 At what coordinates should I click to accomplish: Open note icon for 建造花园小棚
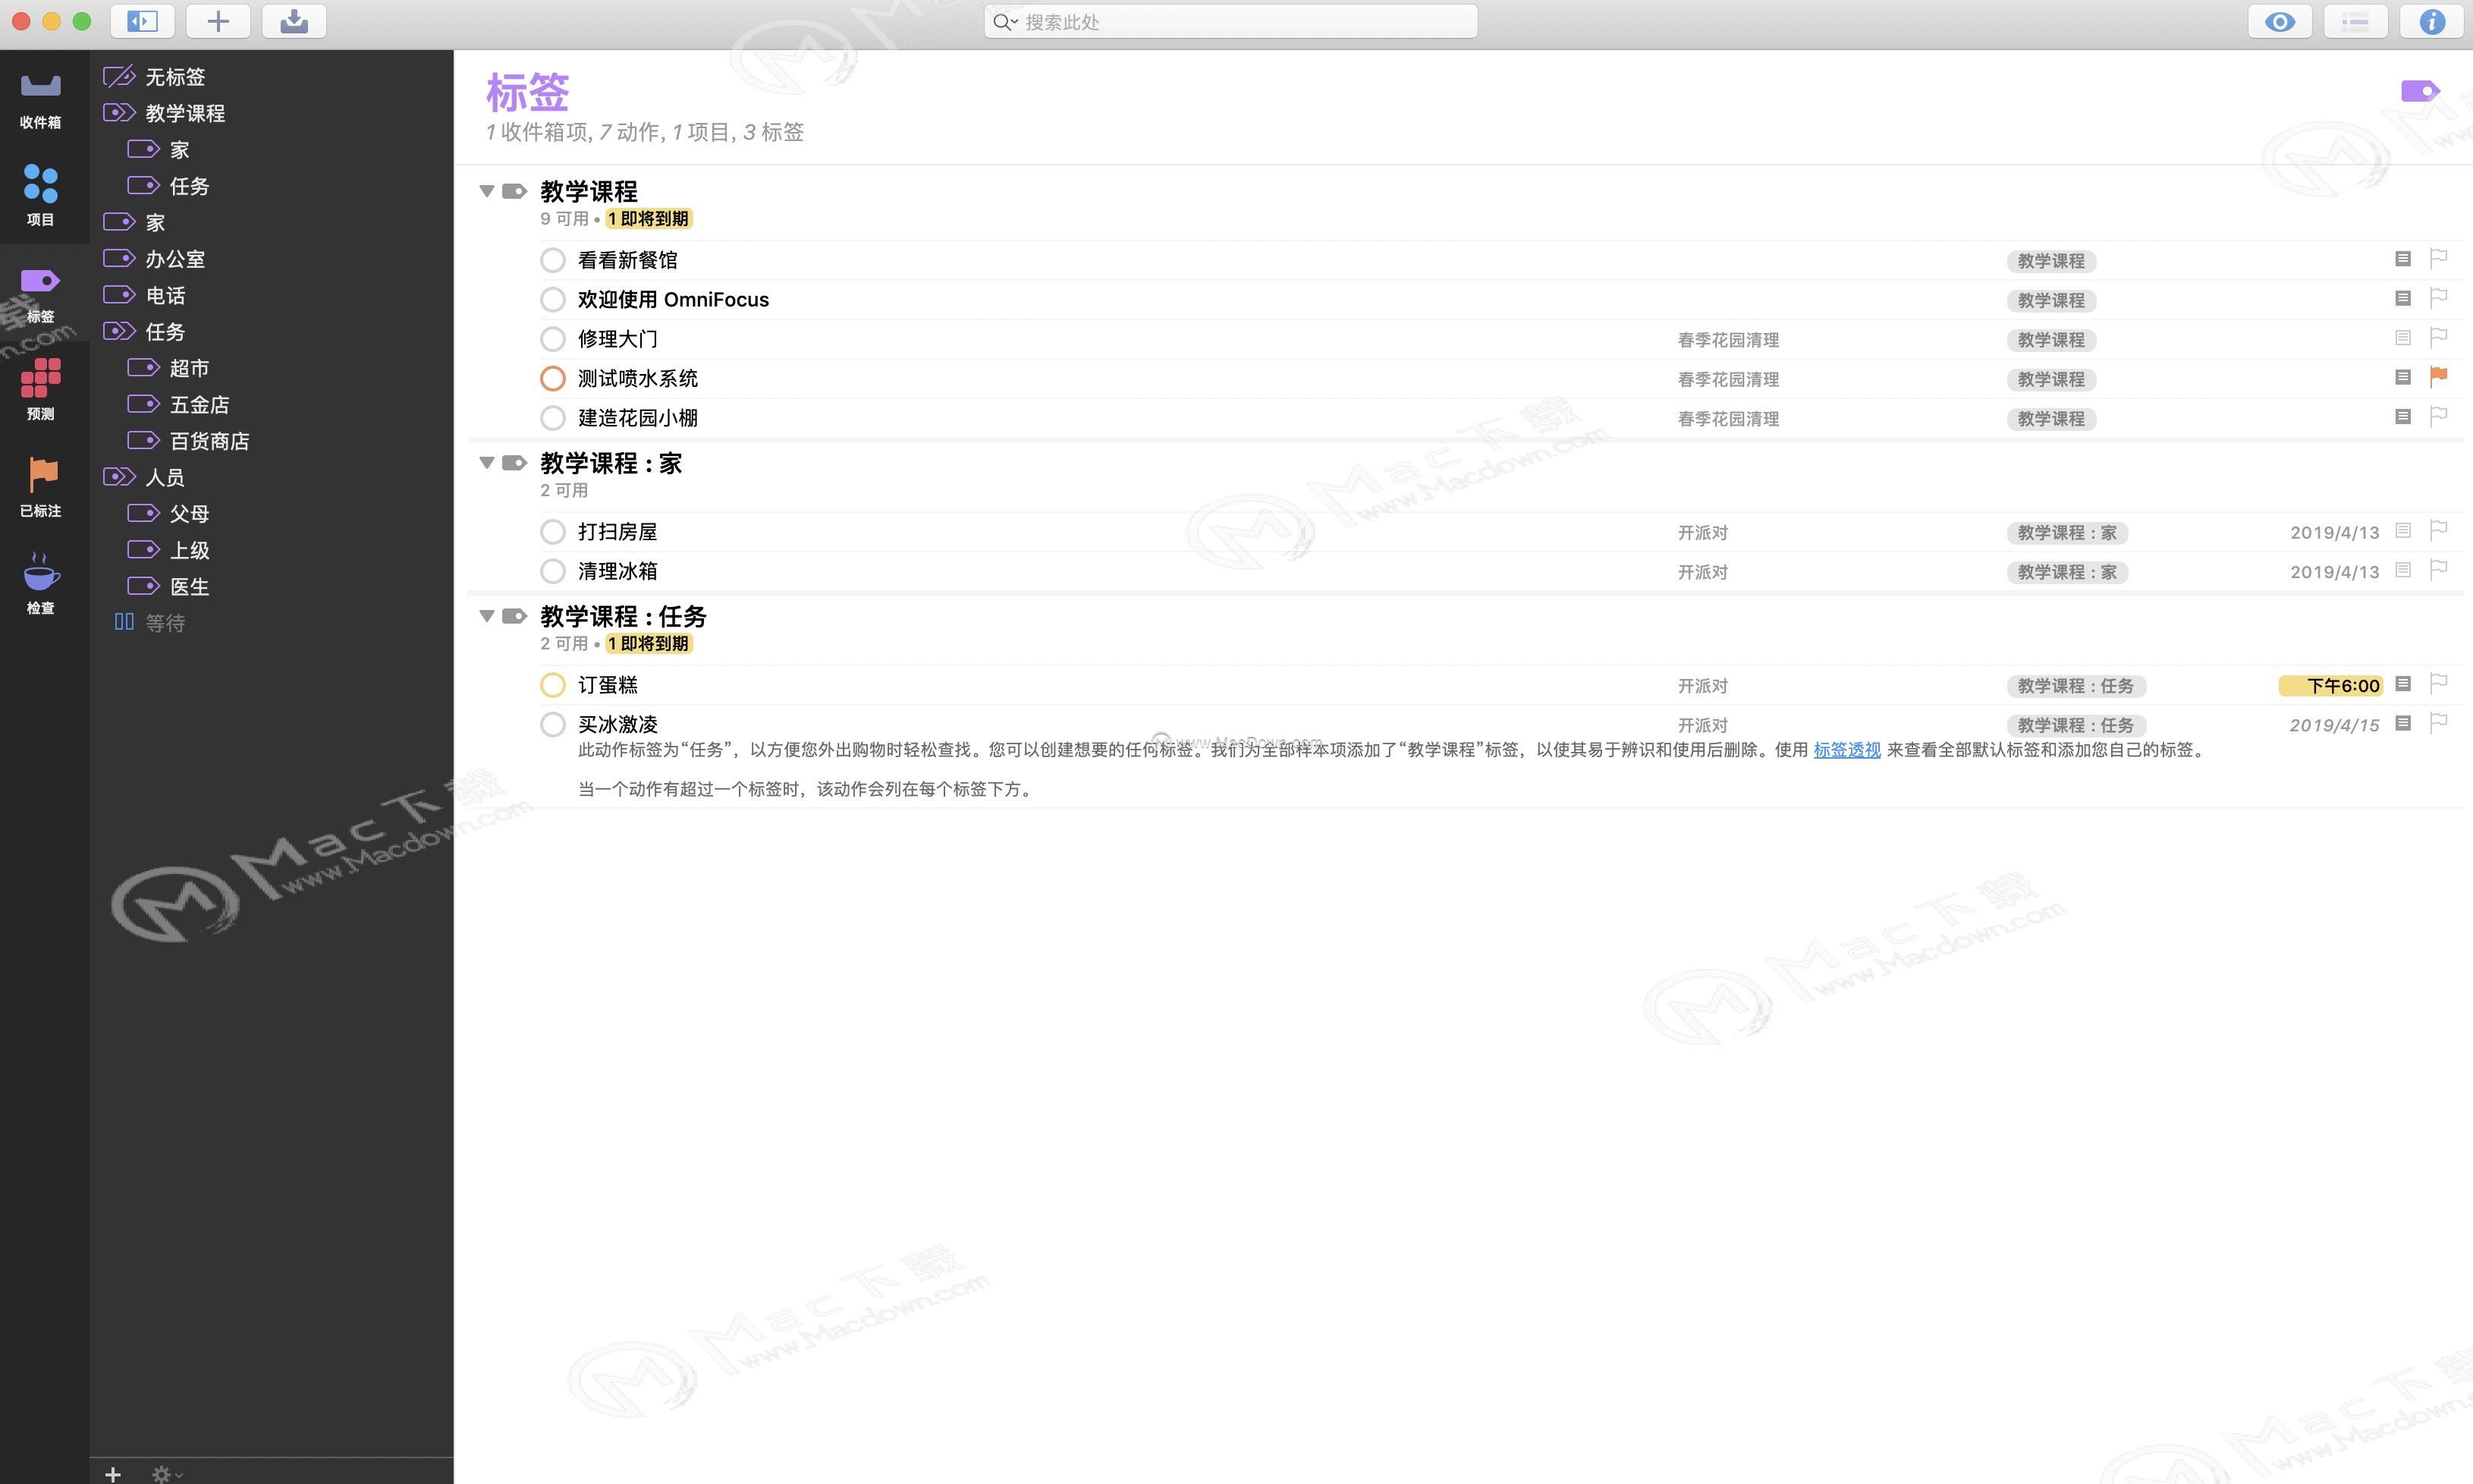tap(2403, 416)
